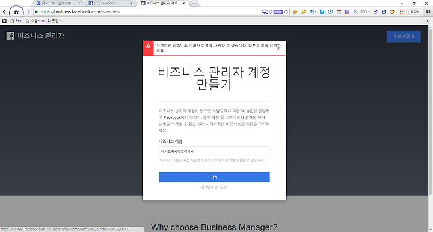Dismiss the error alert with its X
The width and height of the screenshot is (433, 232).
pos(278,48)
